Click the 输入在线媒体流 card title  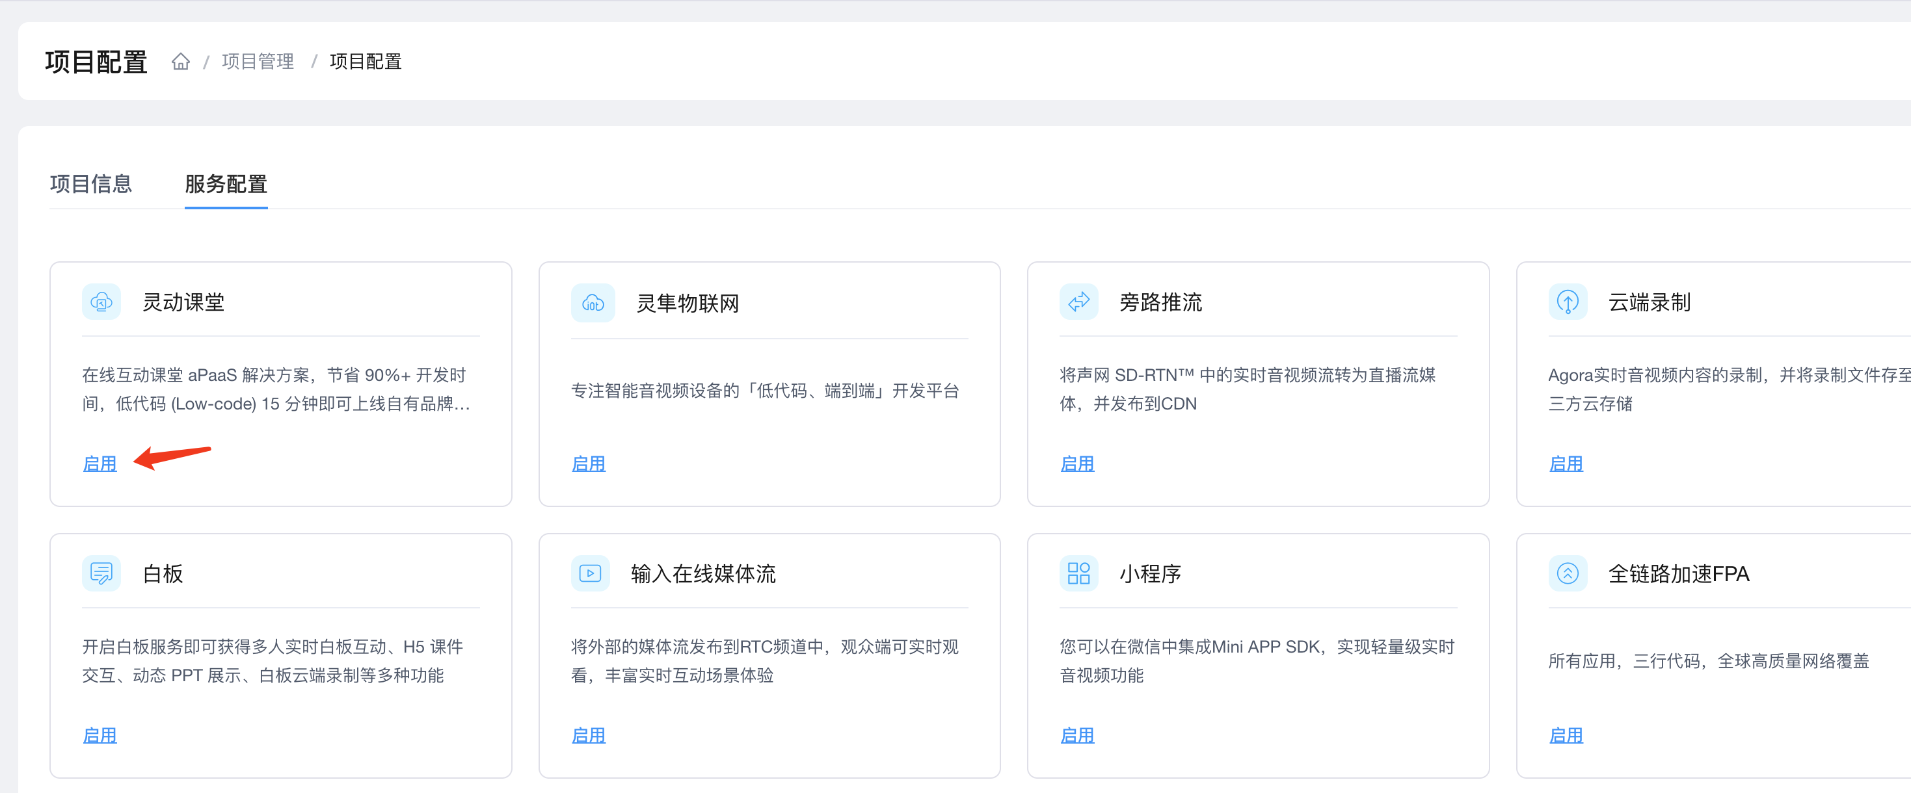pyautogui.click(x=702, y=574)
